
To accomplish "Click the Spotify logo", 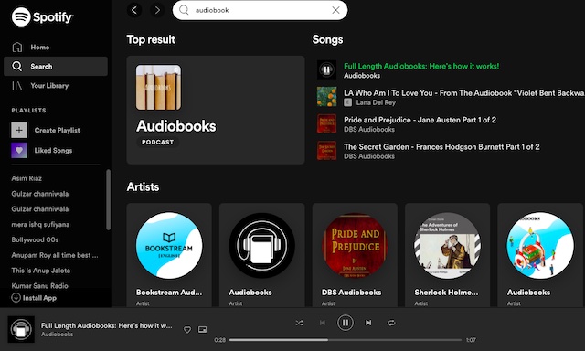I will [42, 17].
